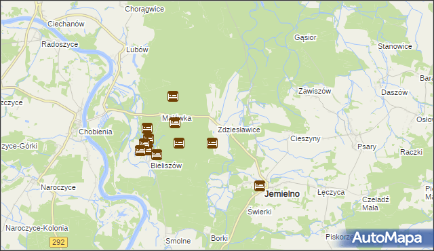The image size is (434, 251).
Task: Click the Naroczyce label
Action: point(58,187)
